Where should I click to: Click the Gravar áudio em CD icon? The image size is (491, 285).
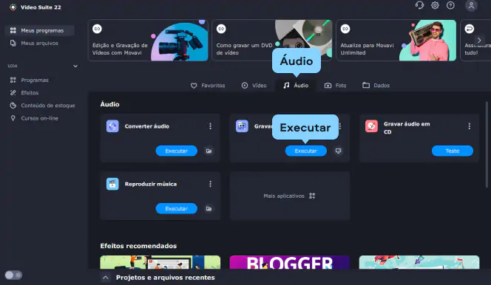(x=371, y=126)
